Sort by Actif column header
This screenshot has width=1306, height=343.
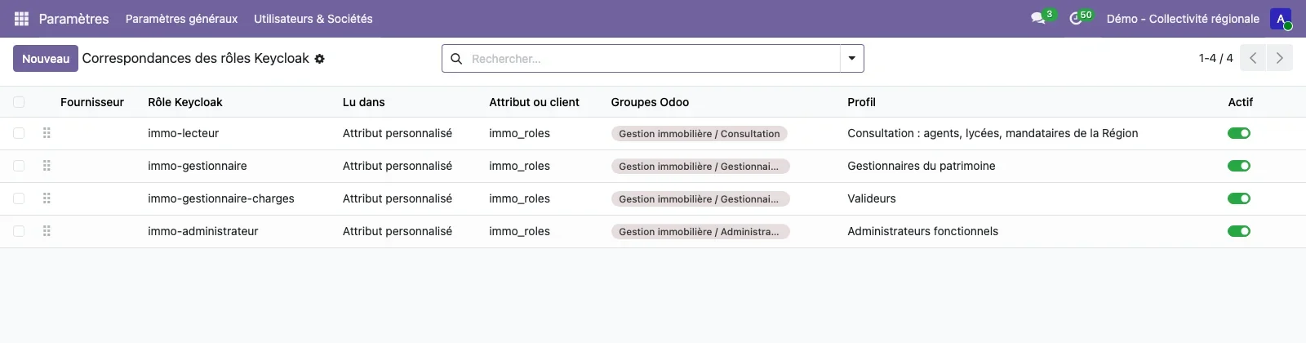click(1240, 102)
